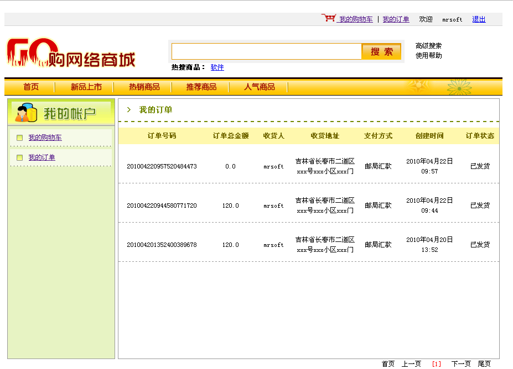513x369 pixels.
Task: Open 热销商品 navigation item
Action: click(144, 87)
